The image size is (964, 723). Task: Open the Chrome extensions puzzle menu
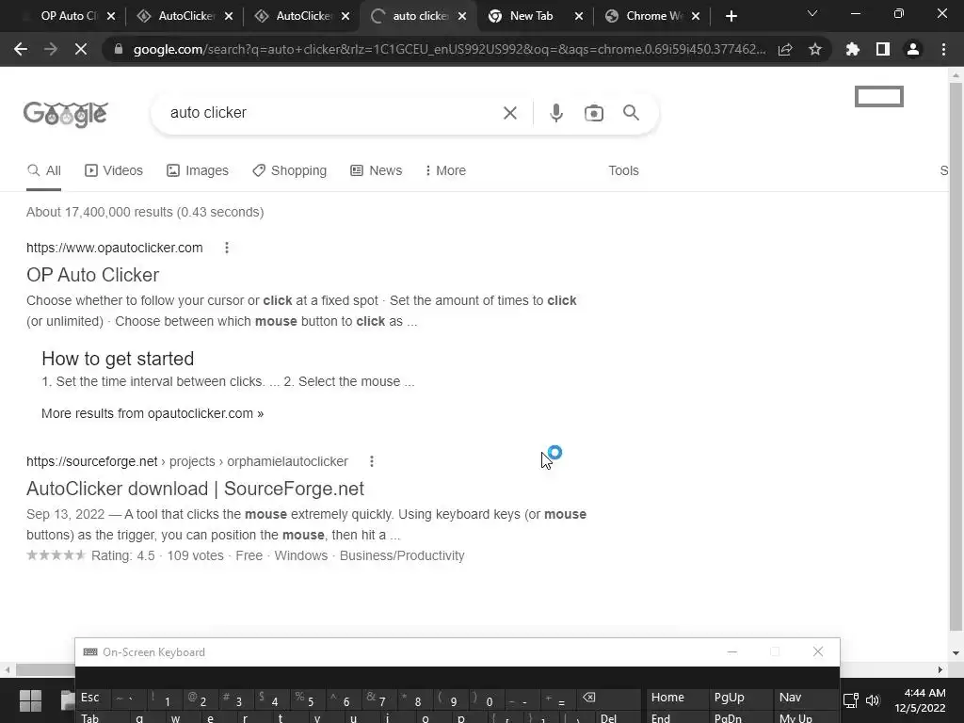[852, 49]
